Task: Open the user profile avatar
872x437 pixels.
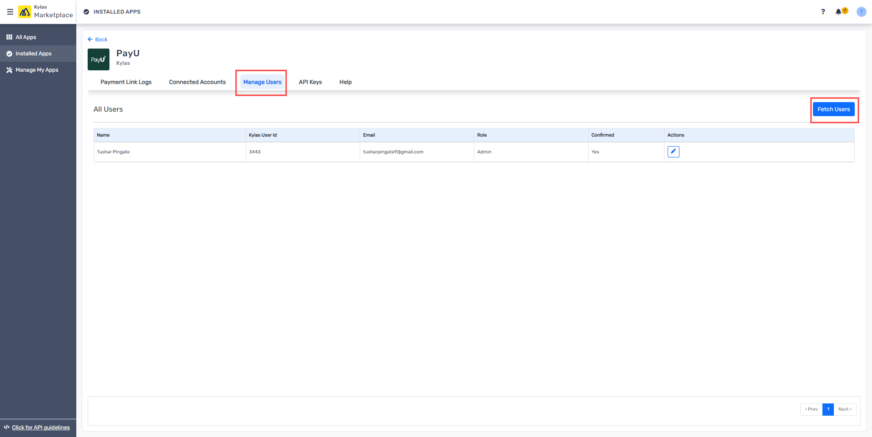Action: click(861, 12)
